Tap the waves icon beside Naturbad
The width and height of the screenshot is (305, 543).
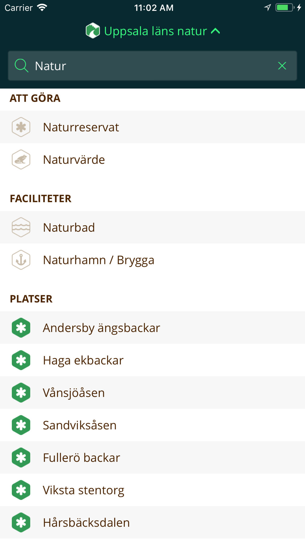[21, 227]
